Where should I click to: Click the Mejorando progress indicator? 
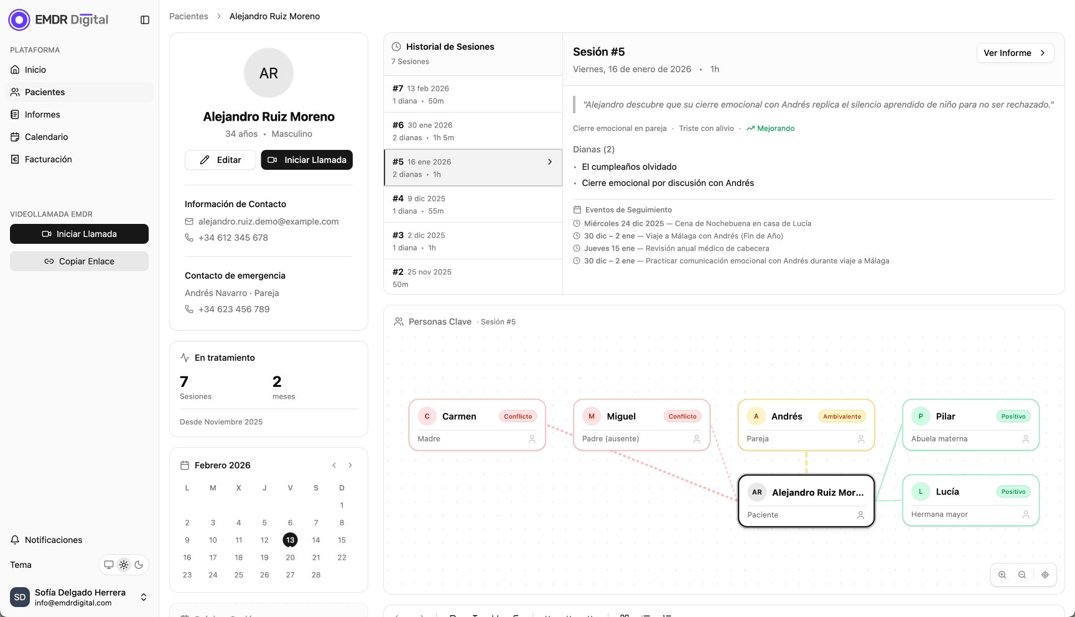click(770, 128)
